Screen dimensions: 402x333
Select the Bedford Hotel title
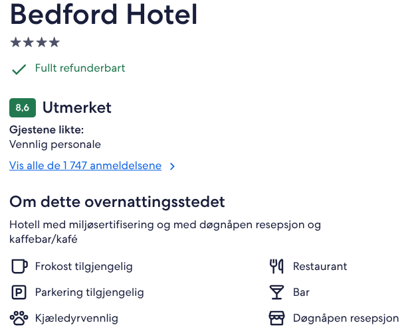click(x=104, y=15)
